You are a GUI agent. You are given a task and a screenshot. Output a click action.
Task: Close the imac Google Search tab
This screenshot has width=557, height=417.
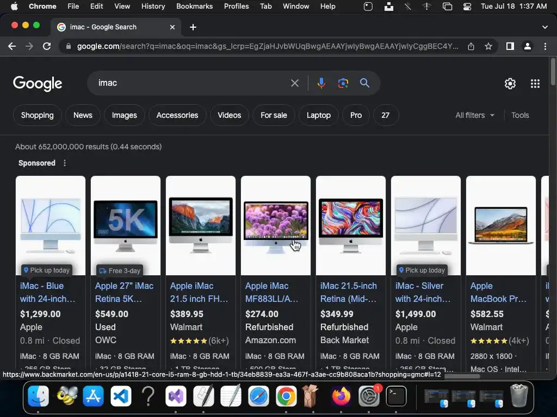pos(172,27)
